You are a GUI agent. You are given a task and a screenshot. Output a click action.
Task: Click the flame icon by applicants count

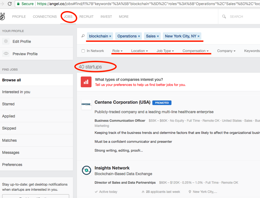point(143,192)
